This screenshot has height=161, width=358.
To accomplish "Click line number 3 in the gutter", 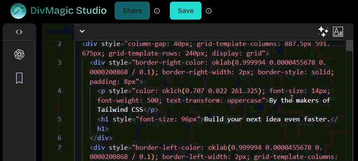I will [59, 63].
